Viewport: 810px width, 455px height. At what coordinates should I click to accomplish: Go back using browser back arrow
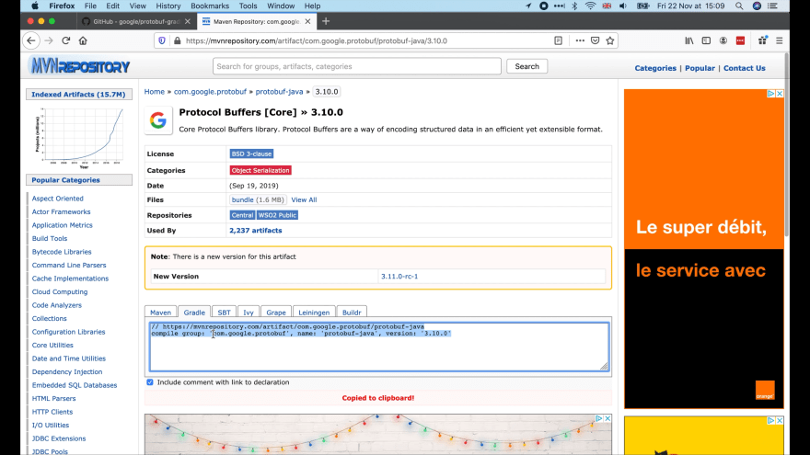coord(31,40)
